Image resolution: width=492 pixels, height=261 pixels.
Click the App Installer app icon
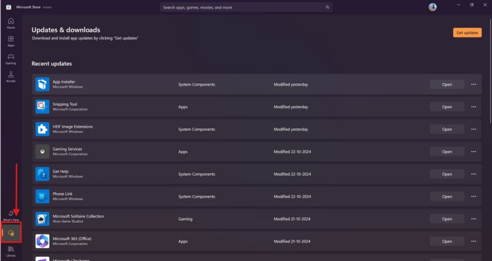tap(42, 84)
